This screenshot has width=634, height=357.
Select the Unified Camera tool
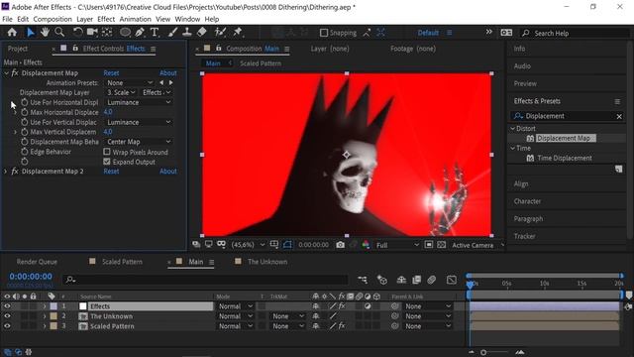point(92,33)
